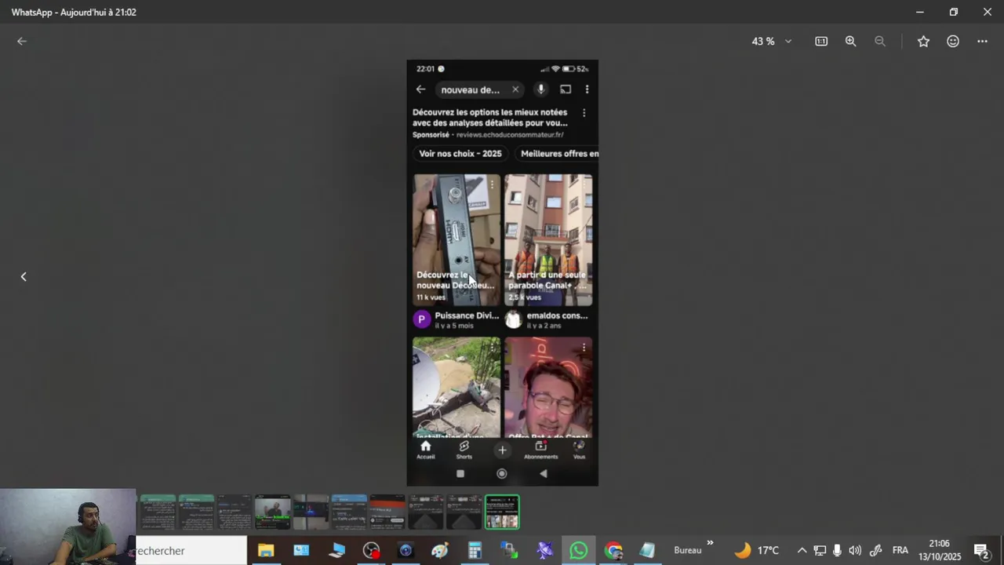
Task: Open the satellite dish installation video
Action: pos(457,388)
